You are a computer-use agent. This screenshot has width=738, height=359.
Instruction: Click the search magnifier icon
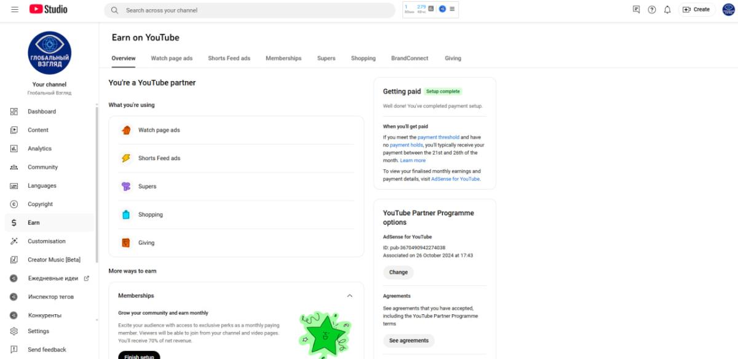(114, 10)
